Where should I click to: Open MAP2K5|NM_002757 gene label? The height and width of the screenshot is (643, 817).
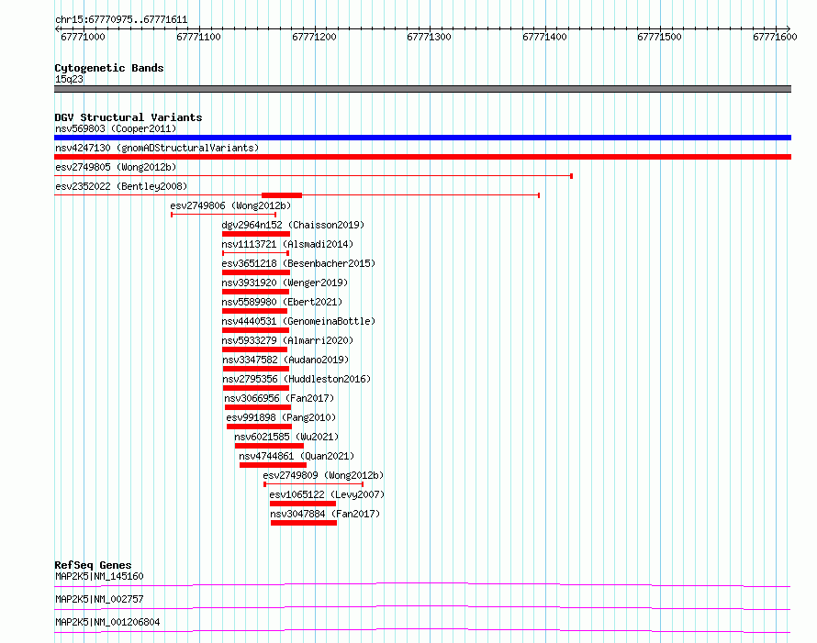click(x=99, y=599)
